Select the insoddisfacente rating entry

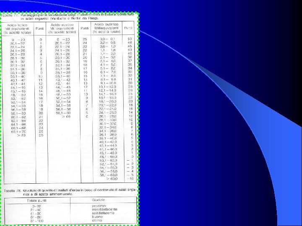(x=104, y=209)
